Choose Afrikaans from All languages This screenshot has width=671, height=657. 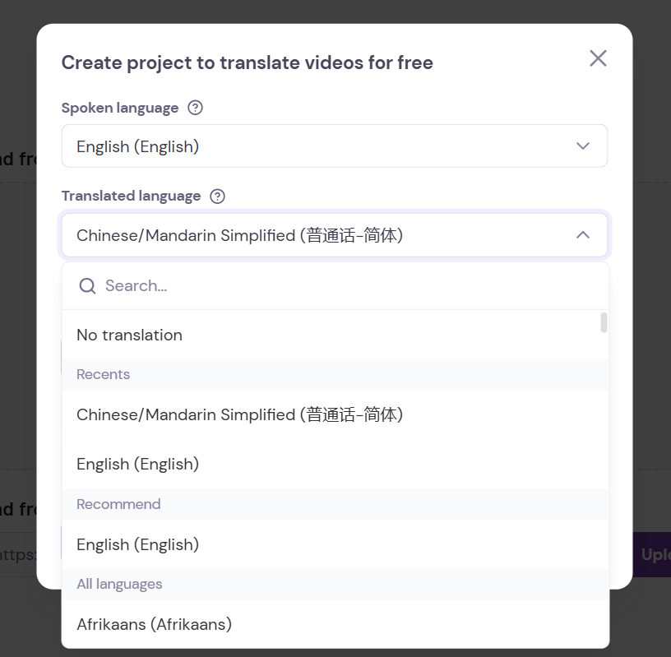point(154,624)
